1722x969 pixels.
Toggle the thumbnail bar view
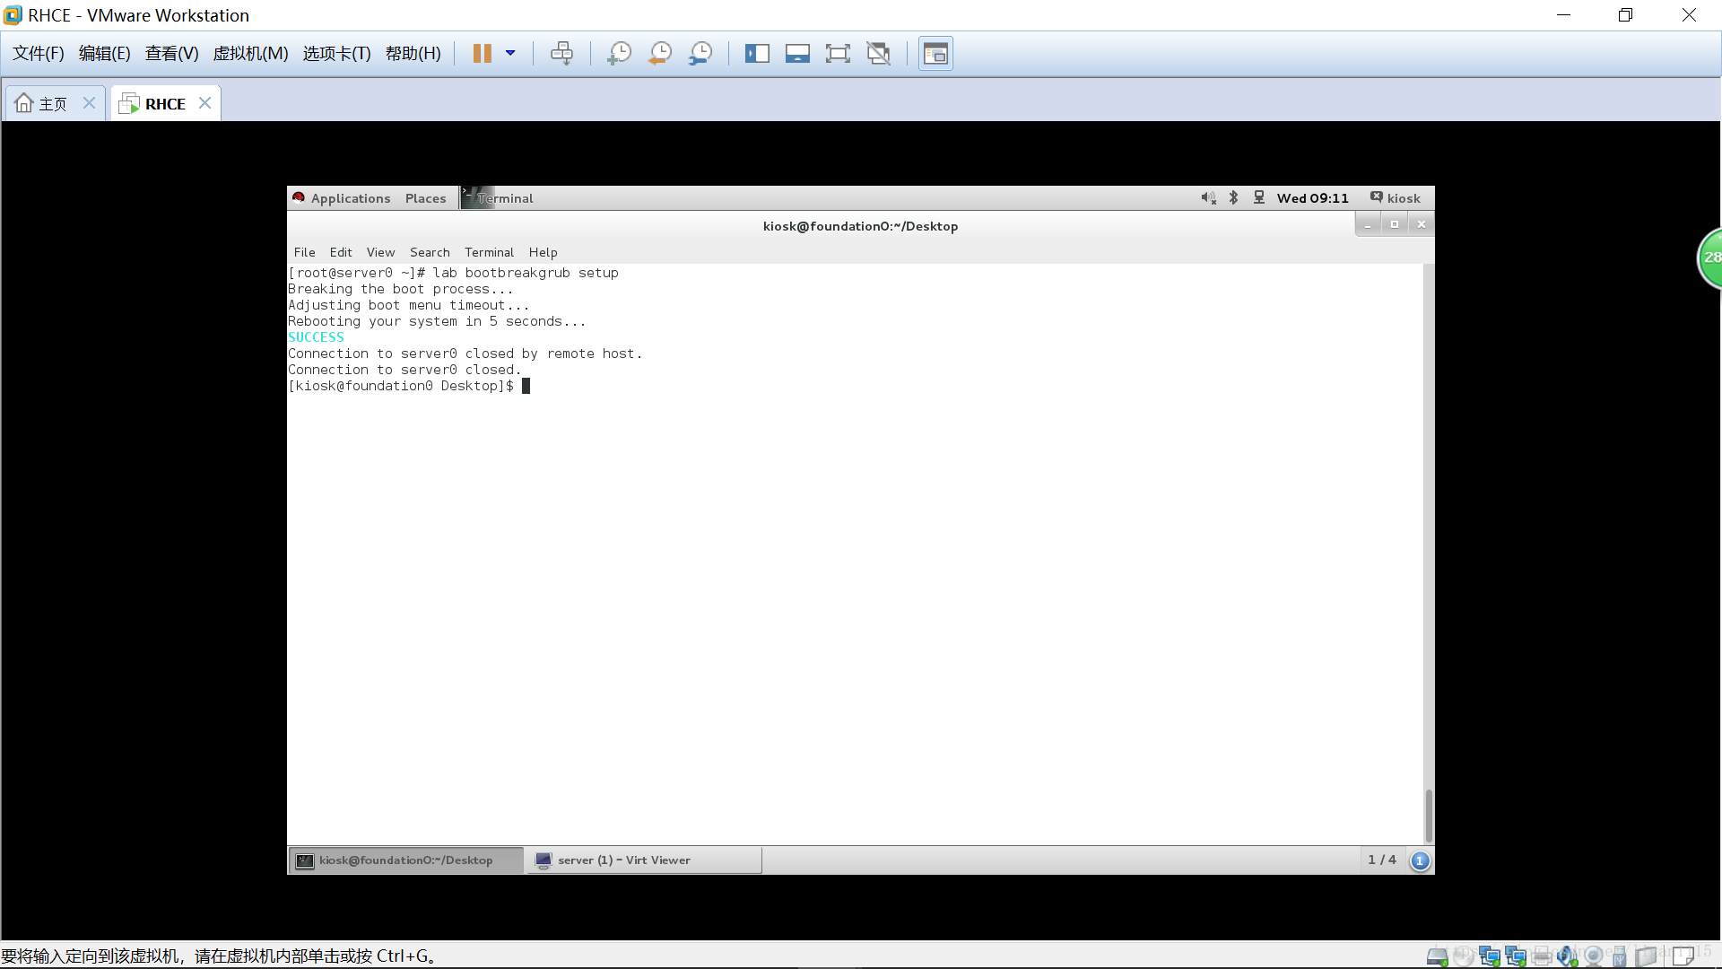[x=797, y=54]
